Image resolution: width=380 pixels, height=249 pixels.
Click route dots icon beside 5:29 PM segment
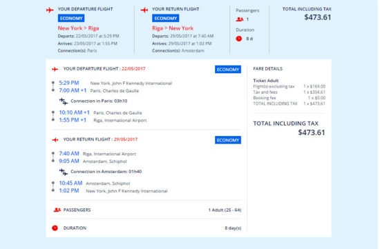pos(53,87)
